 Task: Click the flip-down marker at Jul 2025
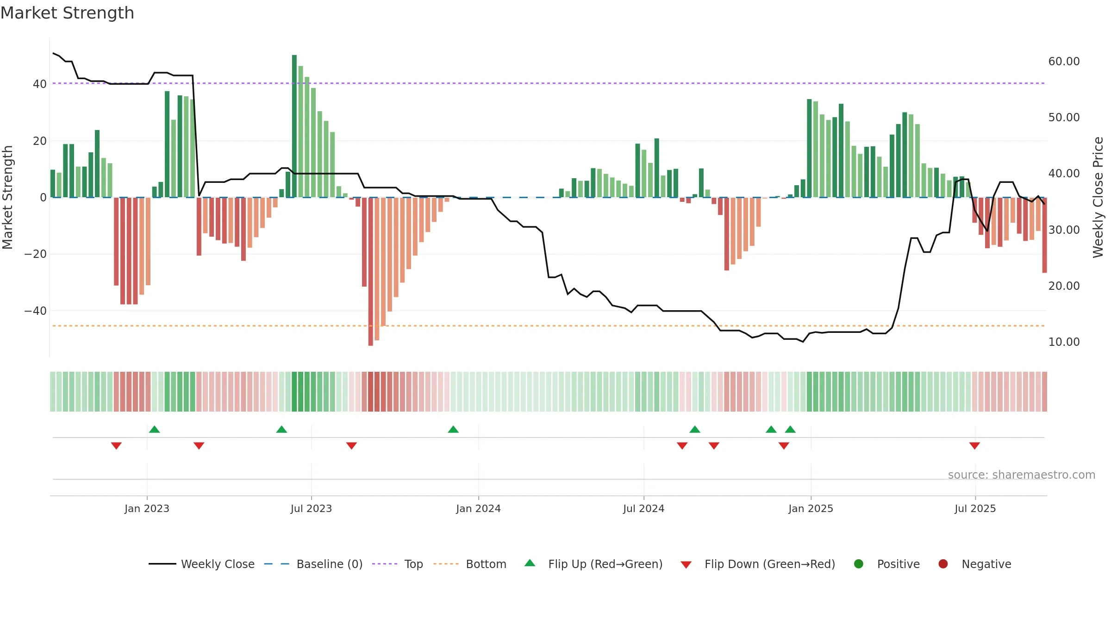tap(974, 445)
